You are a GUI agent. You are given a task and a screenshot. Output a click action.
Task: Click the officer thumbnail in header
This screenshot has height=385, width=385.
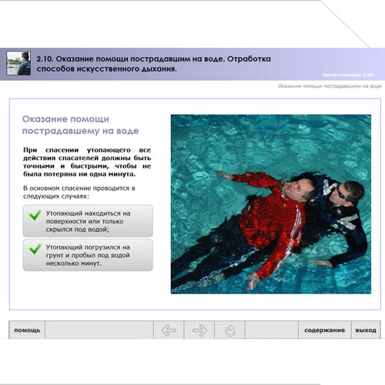18,63
